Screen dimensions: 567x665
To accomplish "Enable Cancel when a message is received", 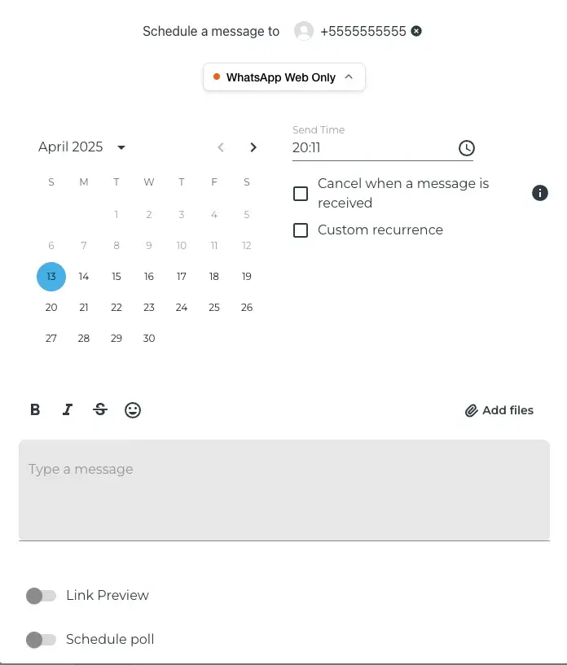I will (x=301, y=193).
